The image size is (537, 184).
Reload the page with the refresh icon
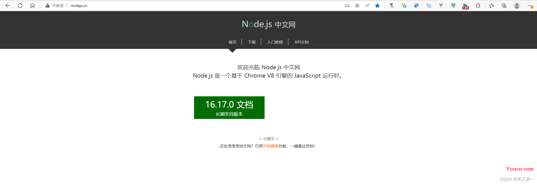(20, 6)
